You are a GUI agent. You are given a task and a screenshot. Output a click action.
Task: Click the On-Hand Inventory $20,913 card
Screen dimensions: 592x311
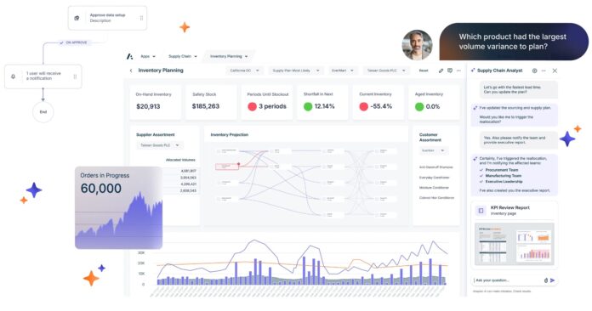[155, 102]
